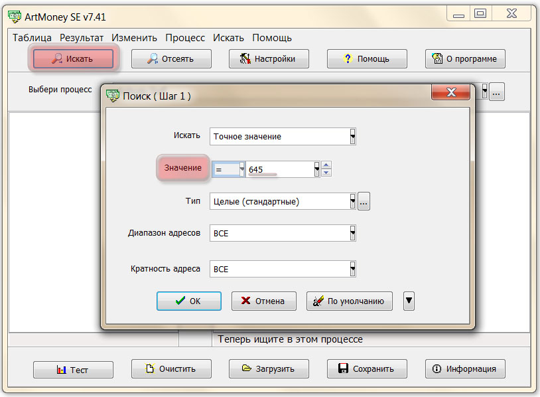Open О программе about button
The width and height of the screenshot is (540, 397).
(x=465, y=58)
